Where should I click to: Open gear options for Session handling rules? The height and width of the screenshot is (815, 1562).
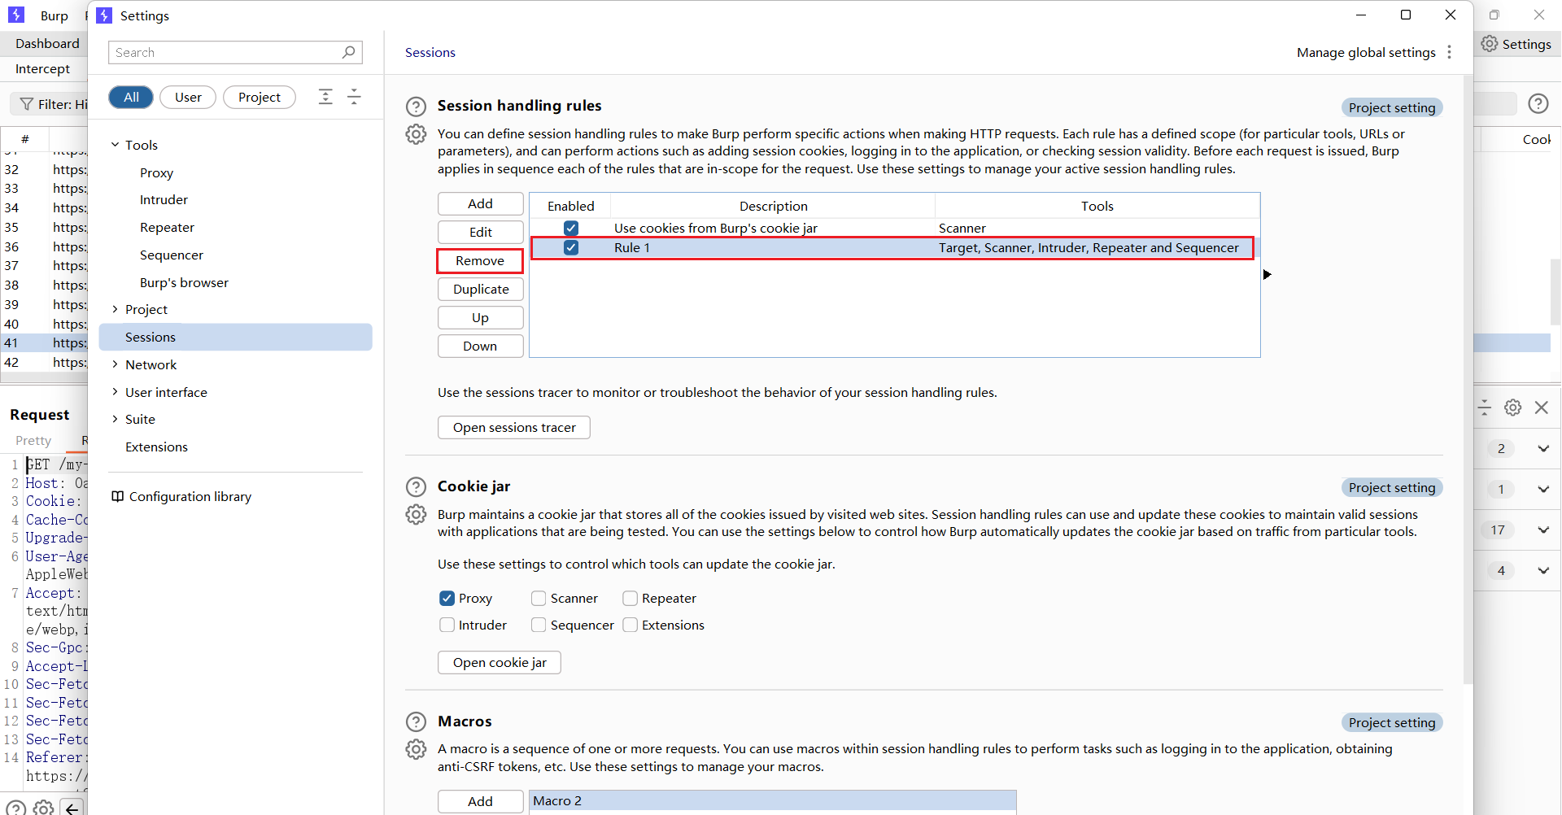coord(416,134)
